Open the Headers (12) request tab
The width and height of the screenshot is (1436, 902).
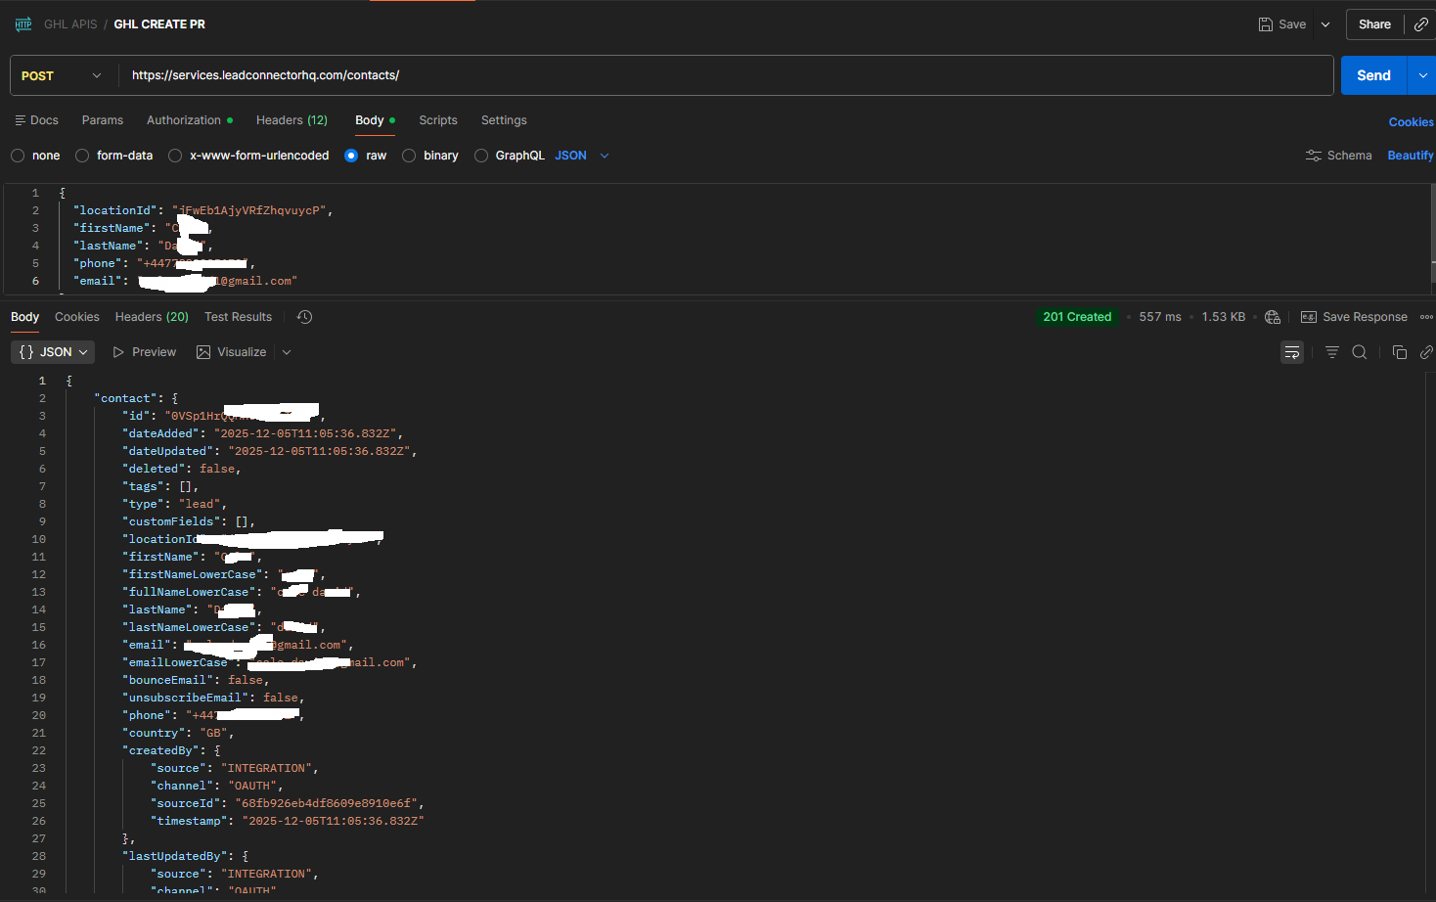292,120
